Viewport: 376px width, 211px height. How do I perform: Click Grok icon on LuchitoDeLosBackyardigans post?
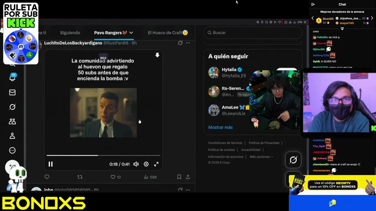point(180,43)
